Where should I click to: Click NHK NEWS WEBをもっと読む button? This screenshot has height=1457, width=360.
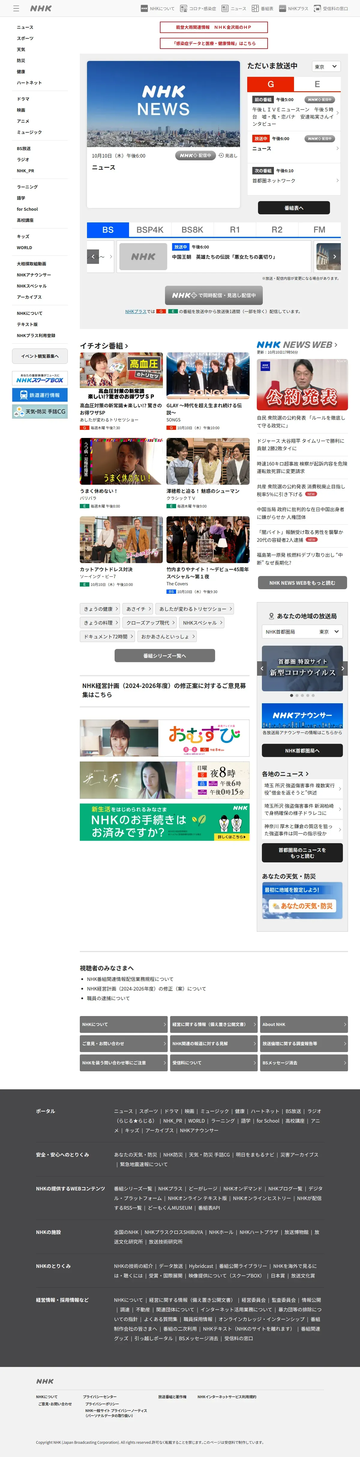point(302,583)
